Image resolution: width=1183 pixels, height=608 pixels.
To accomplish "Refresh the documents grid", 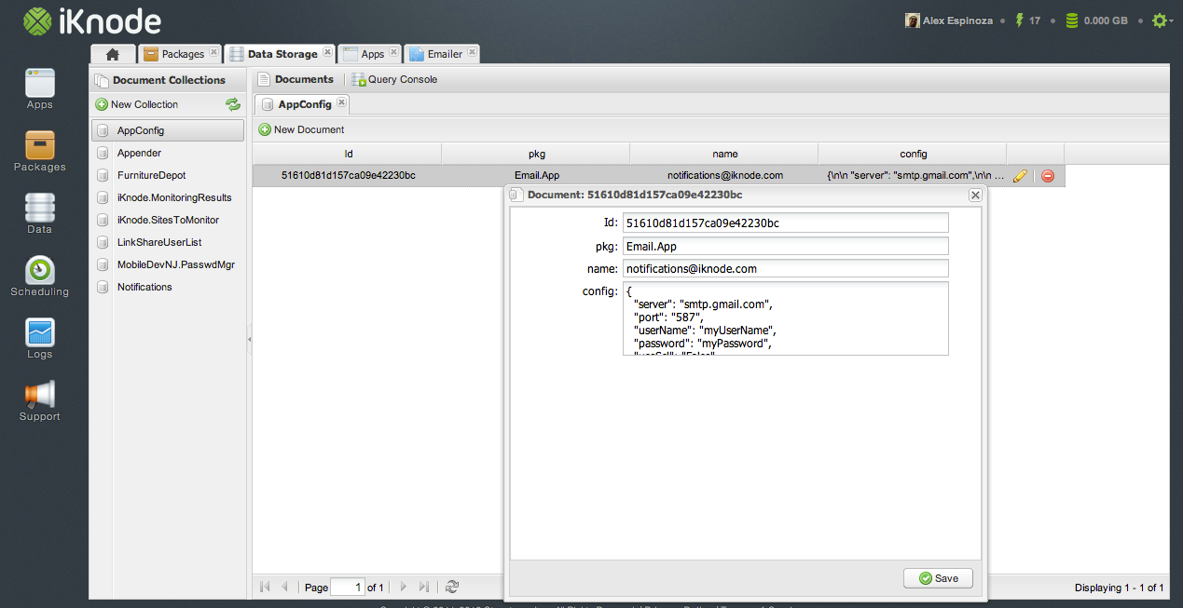I will [x=452, y=588].
